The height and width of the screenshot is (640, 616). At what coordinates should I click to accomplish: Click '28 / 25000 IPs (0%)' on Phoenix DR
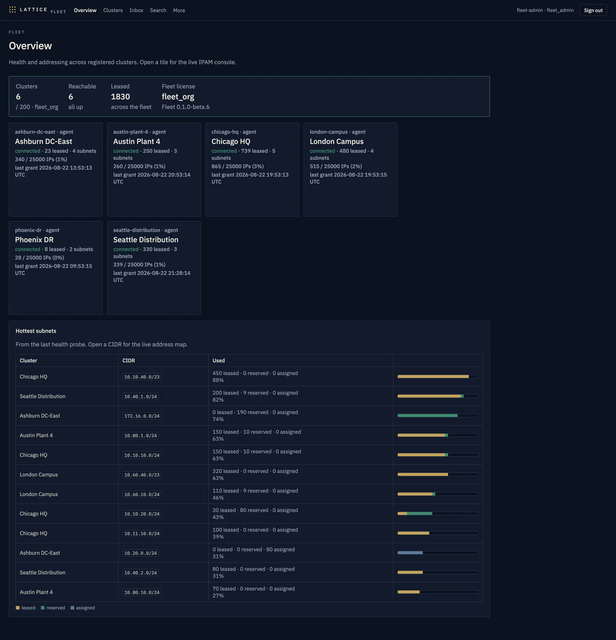pyautogui.click(x=40, y=258)
